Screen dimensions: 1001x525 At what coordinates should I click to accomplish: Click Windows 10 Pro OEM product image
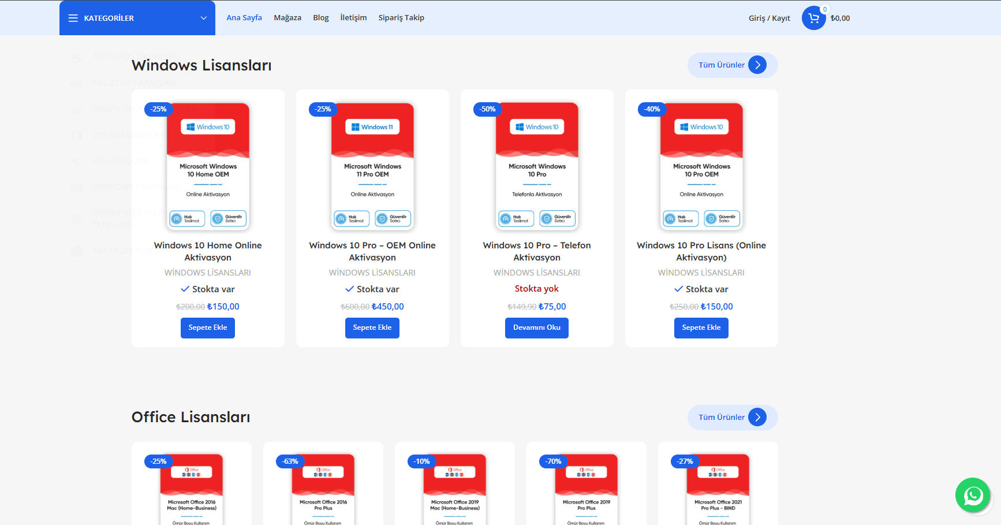coord(701,166)
